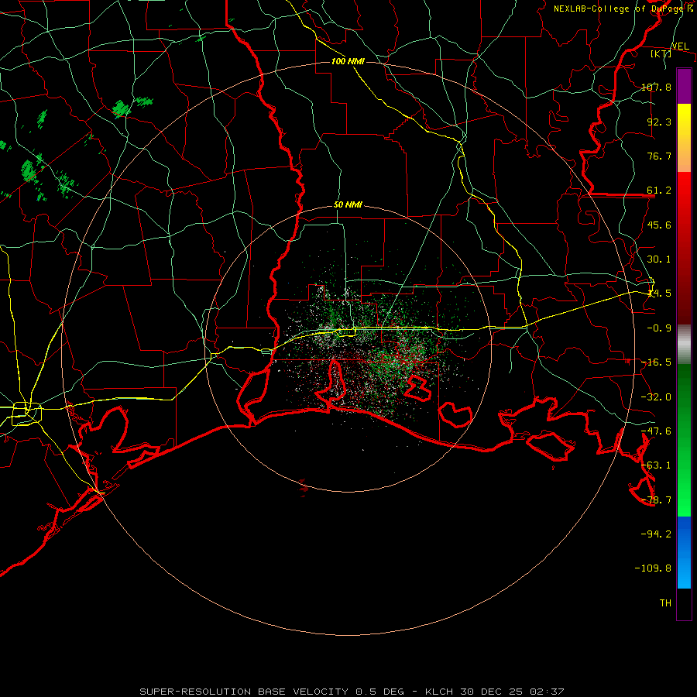Click the 92.3 velocity scale value
The width and height of the screenshot is (697, 697).
coord(659,122)
